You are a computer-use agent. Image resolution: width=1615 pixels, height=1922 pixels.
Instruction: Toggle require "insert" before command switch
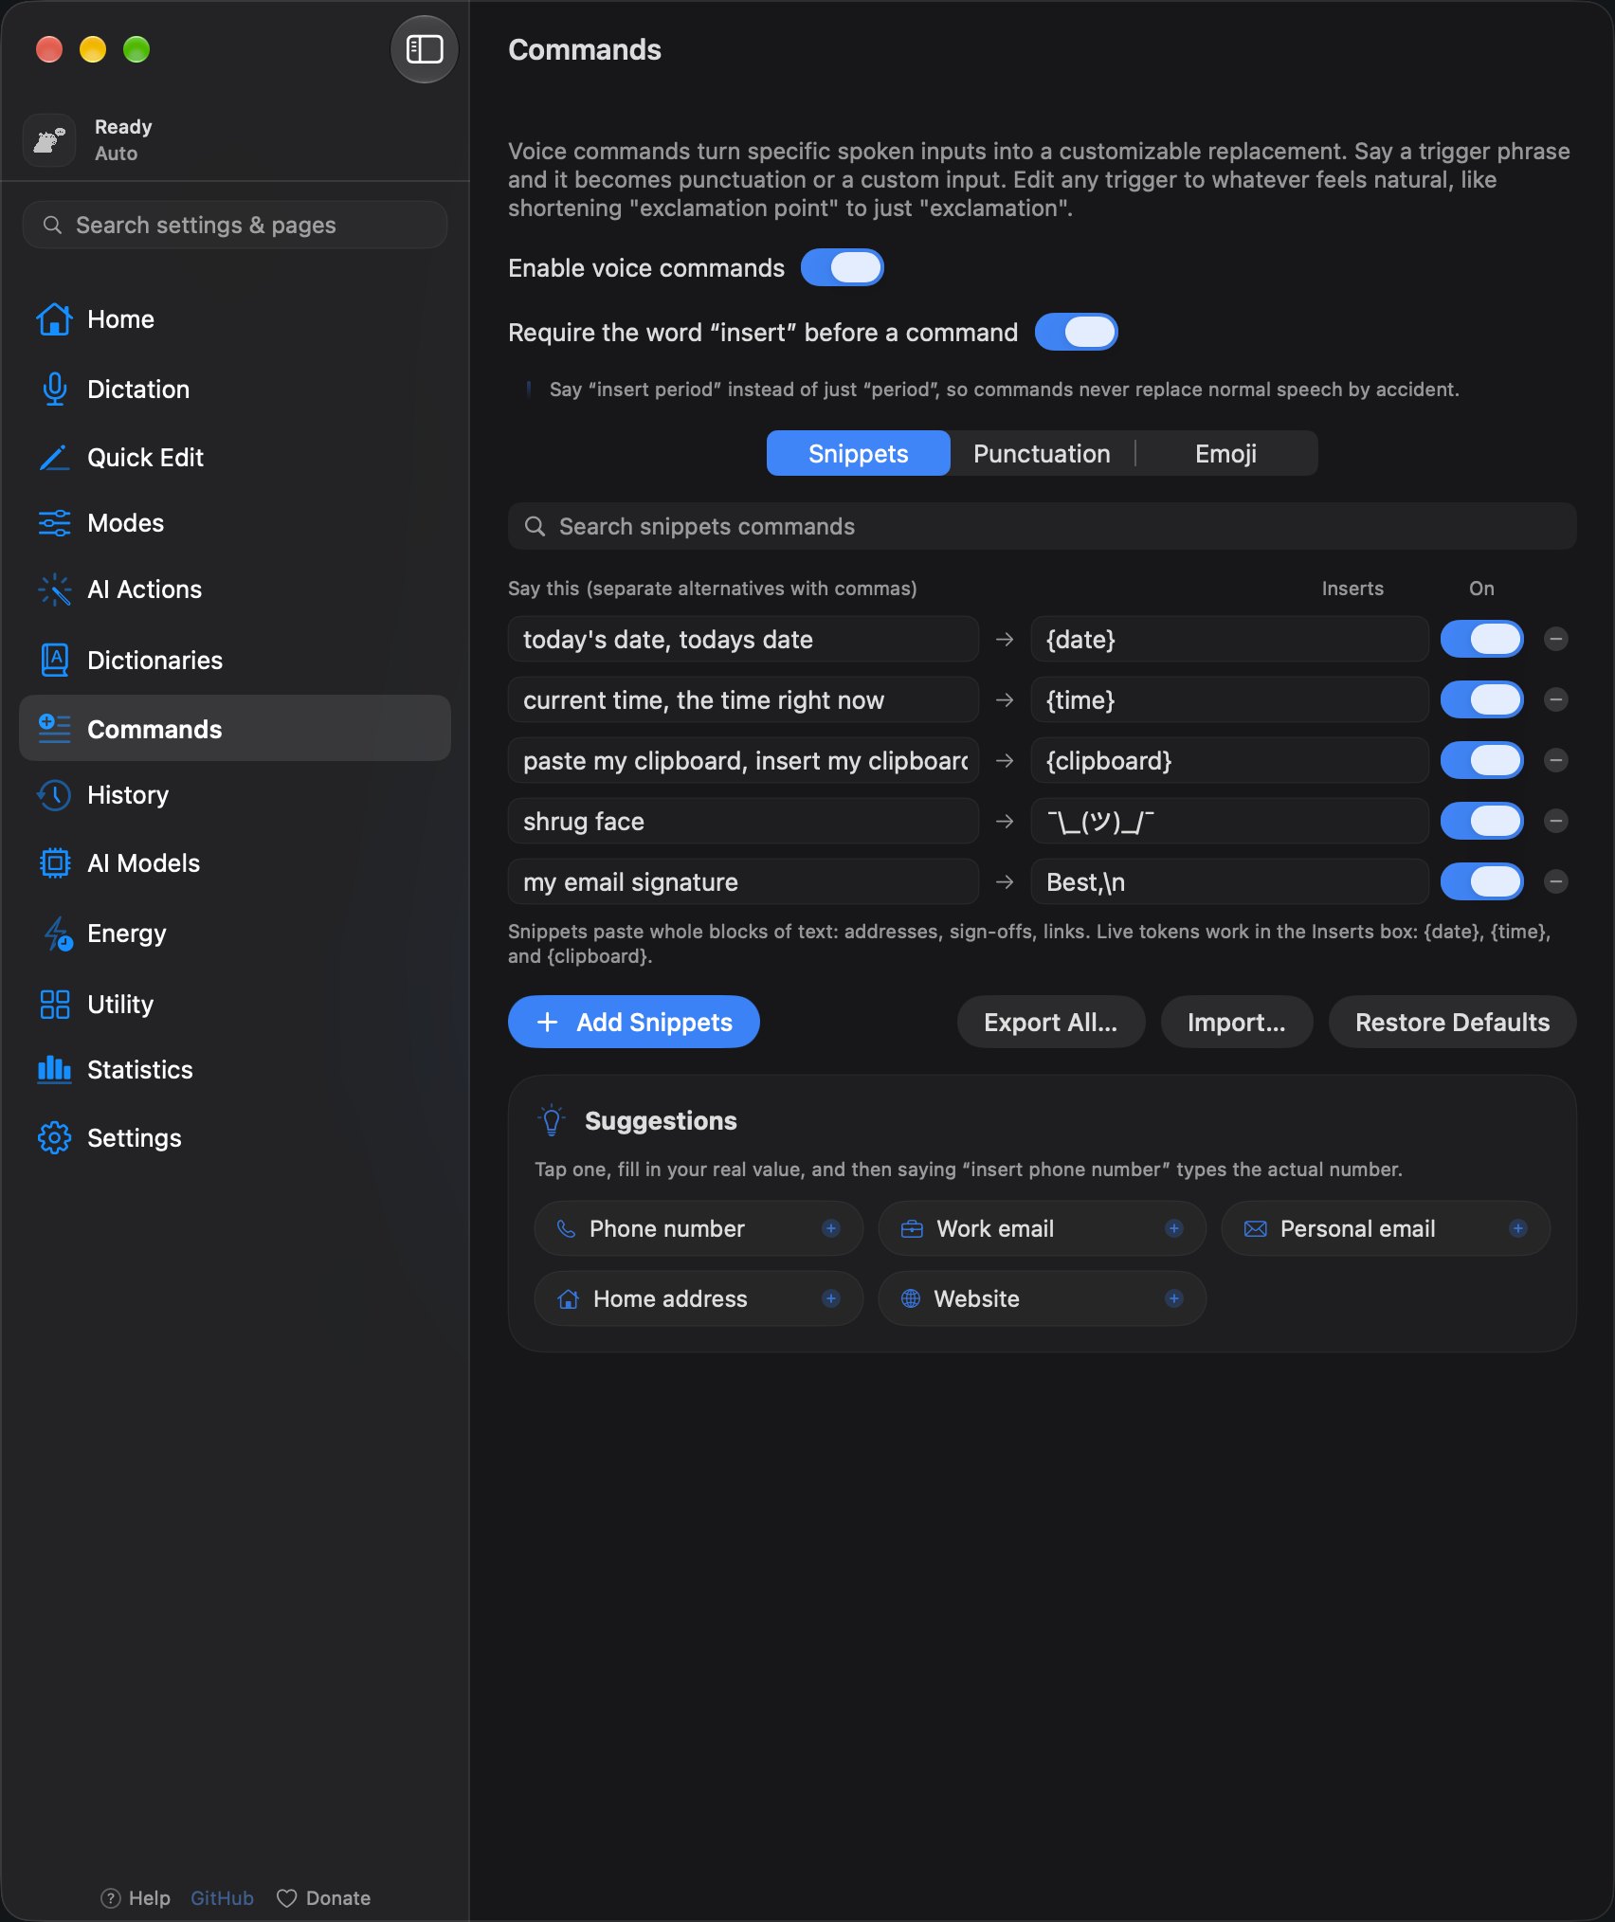pyautogui.click(x=1077, y=333)
